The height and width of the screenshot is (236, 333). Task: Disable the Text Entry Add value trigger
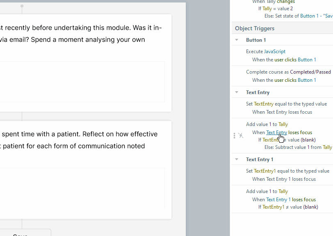241,135
